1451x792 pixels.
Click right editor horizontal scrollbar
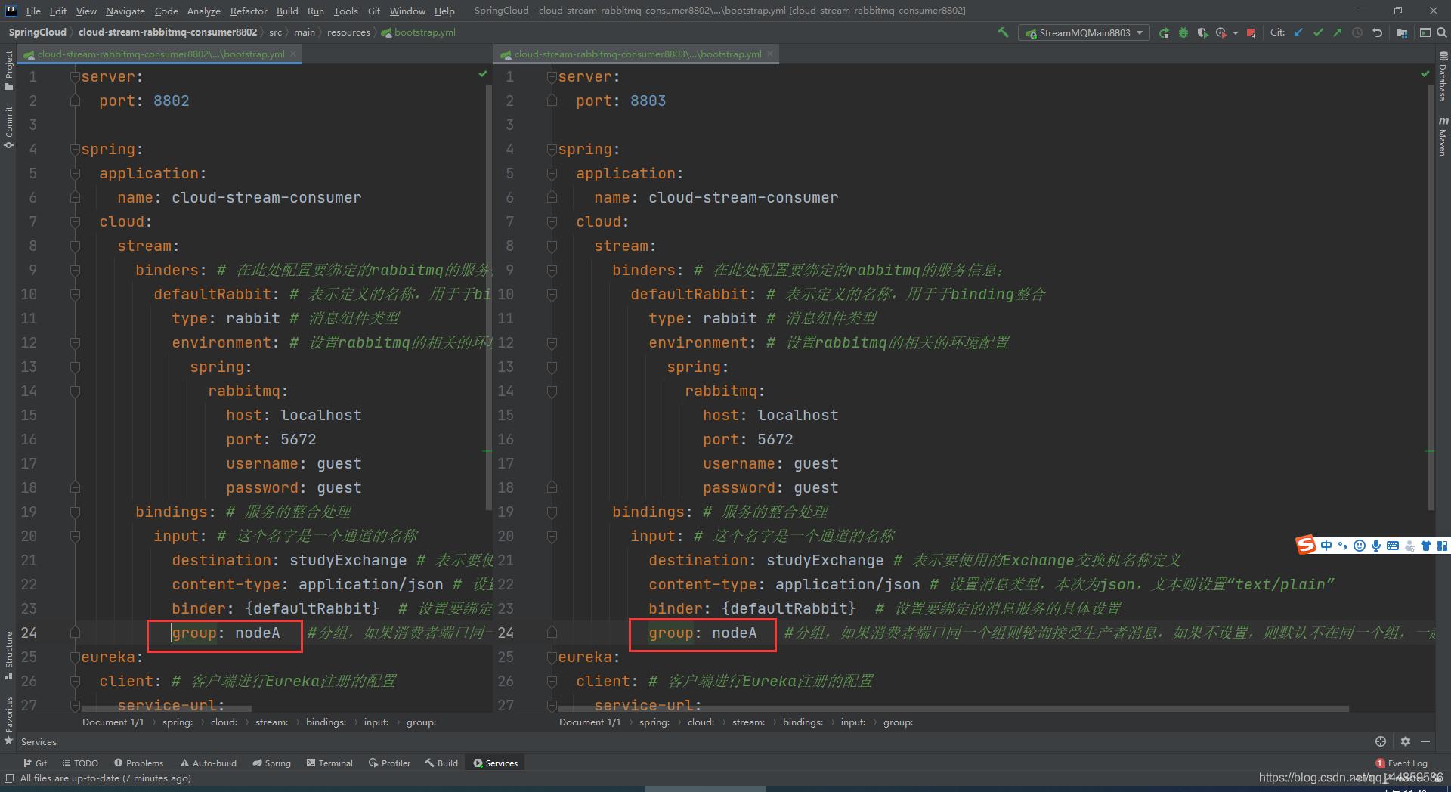click(954, 709)
